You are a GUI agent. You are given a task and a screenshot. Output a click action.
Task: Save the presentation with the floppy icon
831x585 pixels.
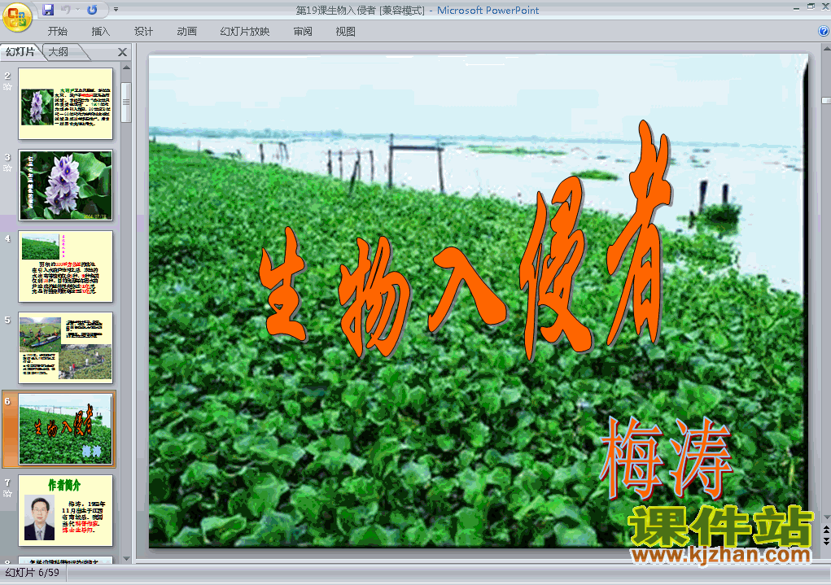click(48, 10)
